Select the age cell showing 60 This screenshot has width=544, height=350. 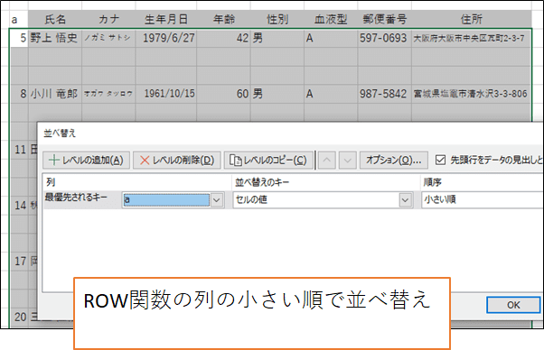click(x=223, y=94)
